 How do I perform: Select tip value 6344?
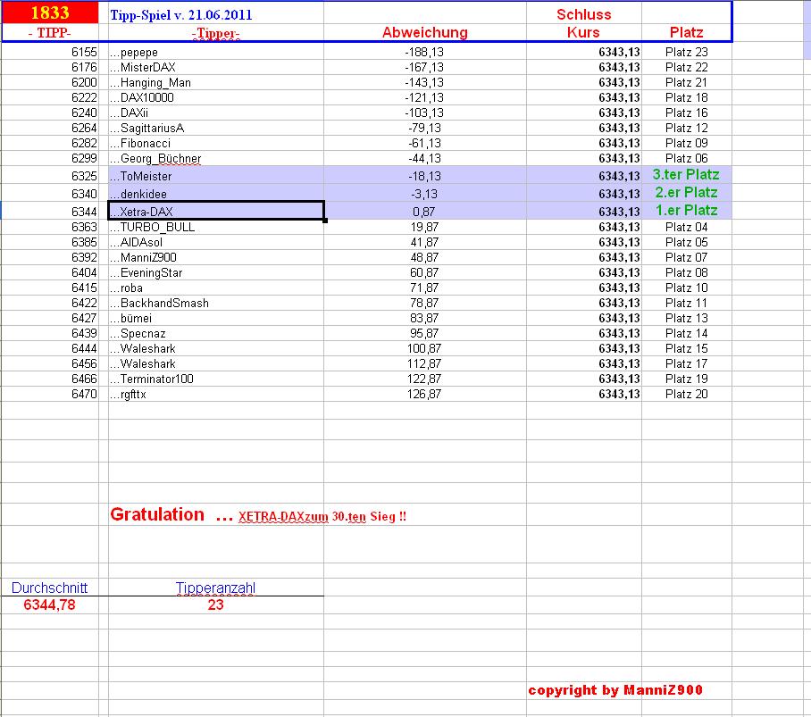(50, 212)
